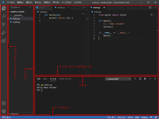Click main.py breadcrumb in right editor
Screen dimensions: 159x119
96,12
